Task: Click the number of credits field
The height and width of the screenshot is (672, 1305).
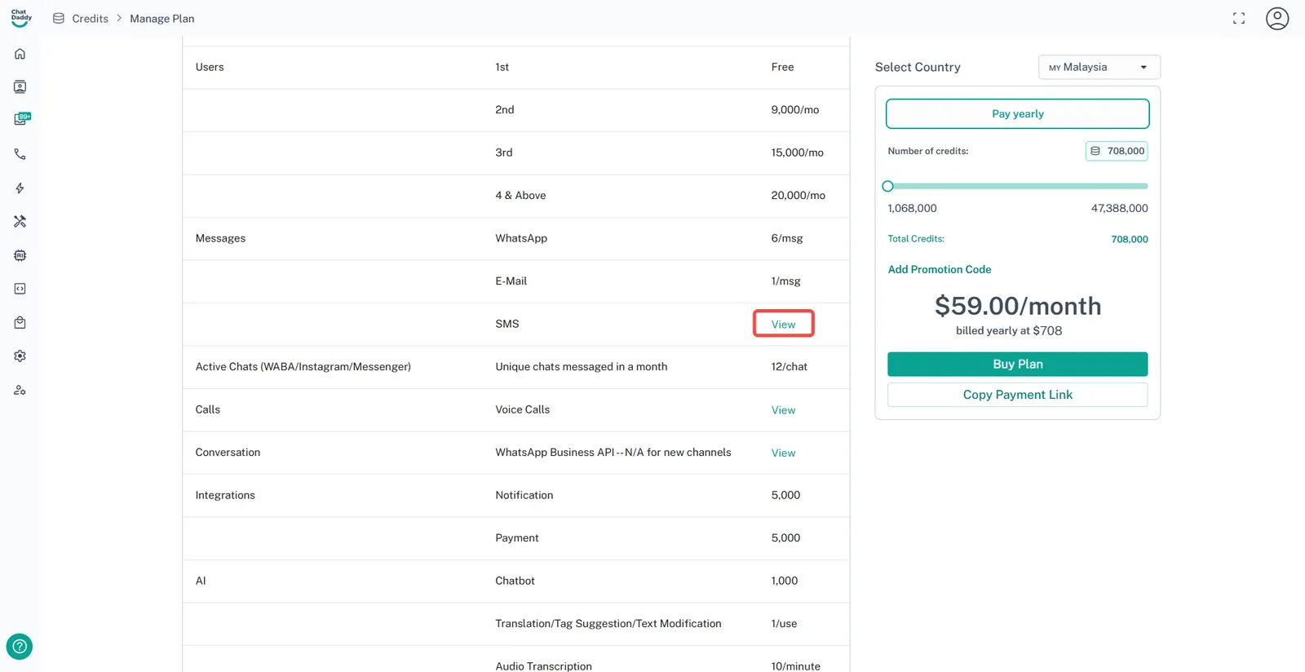Action: point(1117,151)
